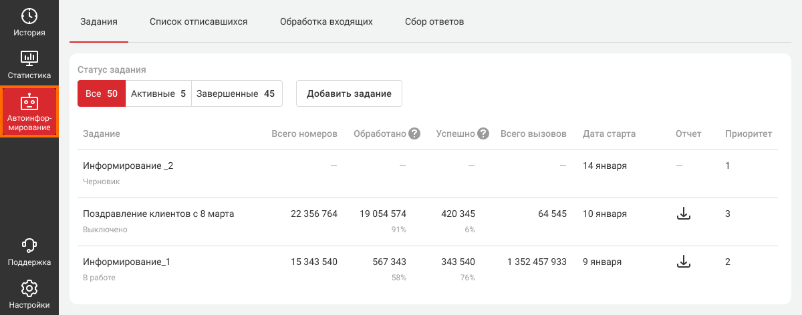Open Сбор ответов tab
The width and height of the screenshot is (802, 315).
click(434, 22)
